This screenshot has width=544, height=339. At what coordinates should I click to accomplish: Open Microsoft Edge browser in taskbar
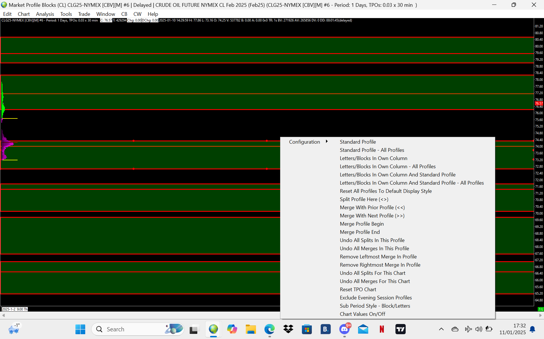pyautogui.click(x=269, y=329)
